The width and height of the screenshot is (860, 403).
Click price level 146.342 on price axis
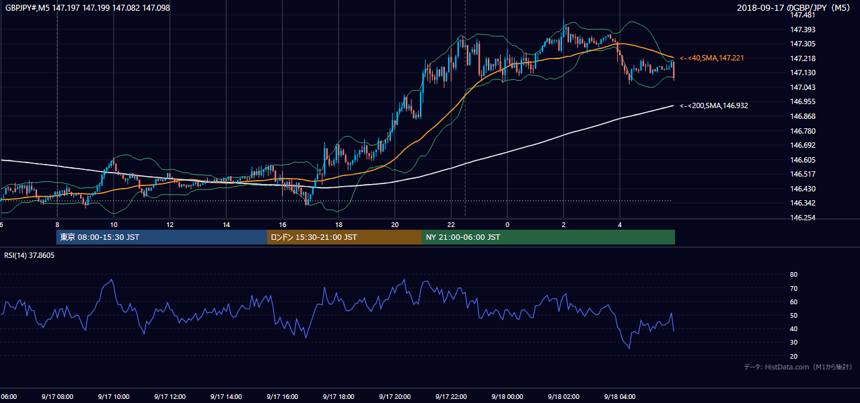(x=803, y=203)
